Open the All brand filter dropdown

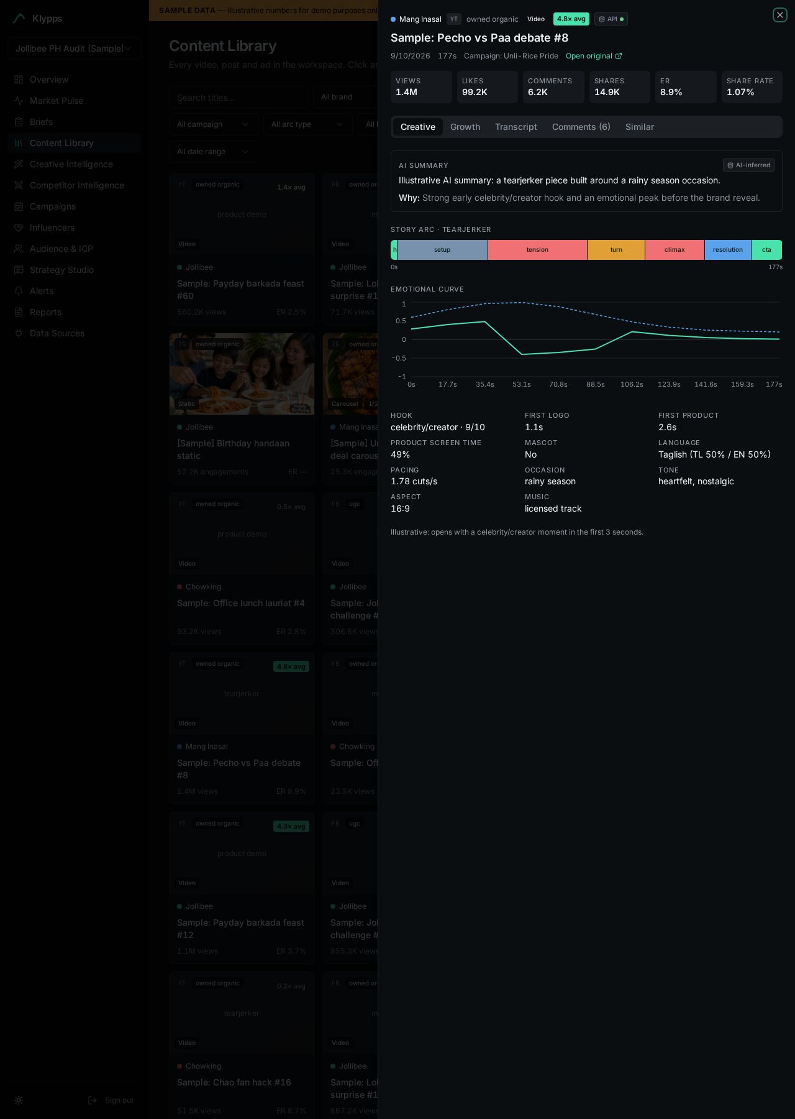tap(345, 97)
